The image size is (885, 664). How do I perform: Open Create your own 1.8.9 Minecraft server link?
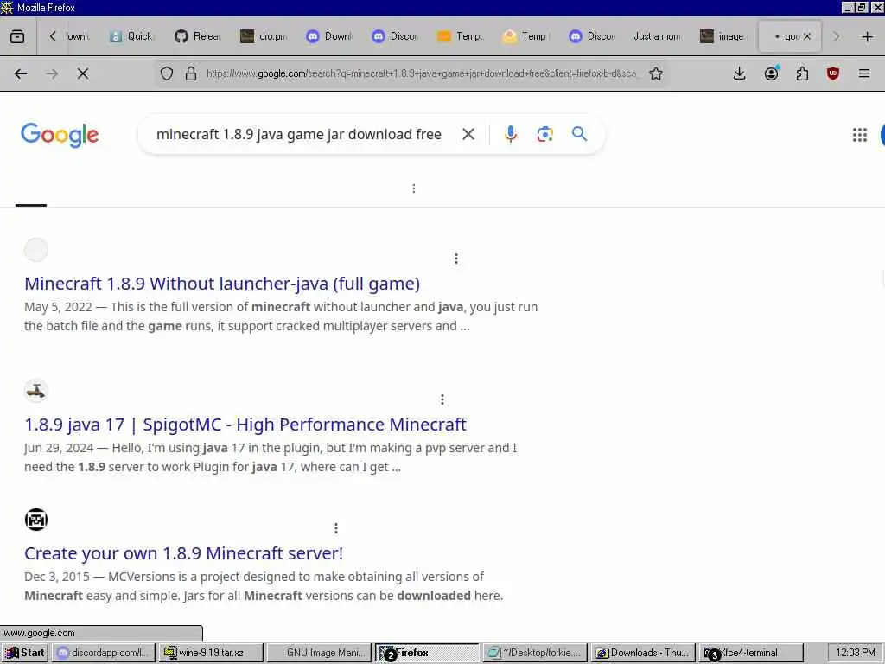(x=184, y=553)
